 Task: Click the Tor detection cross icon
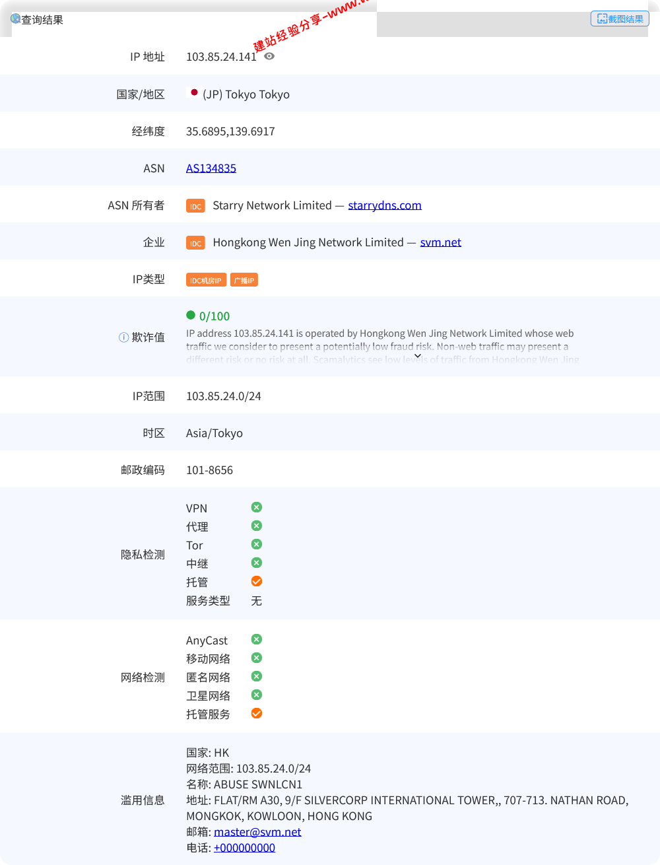click(257, 544)
